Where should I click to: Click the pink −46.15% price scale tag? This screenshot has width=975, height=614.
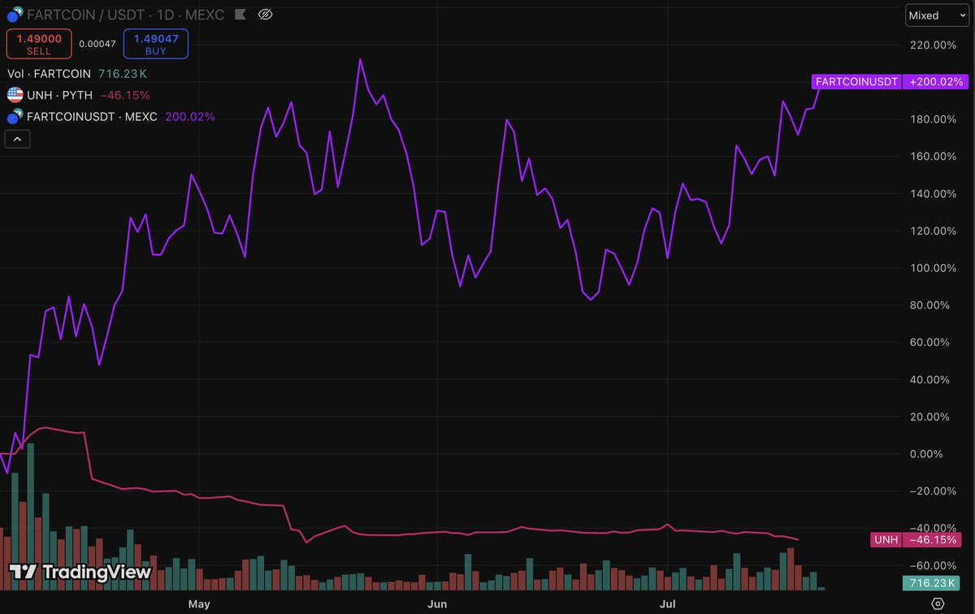click(932, 539)
